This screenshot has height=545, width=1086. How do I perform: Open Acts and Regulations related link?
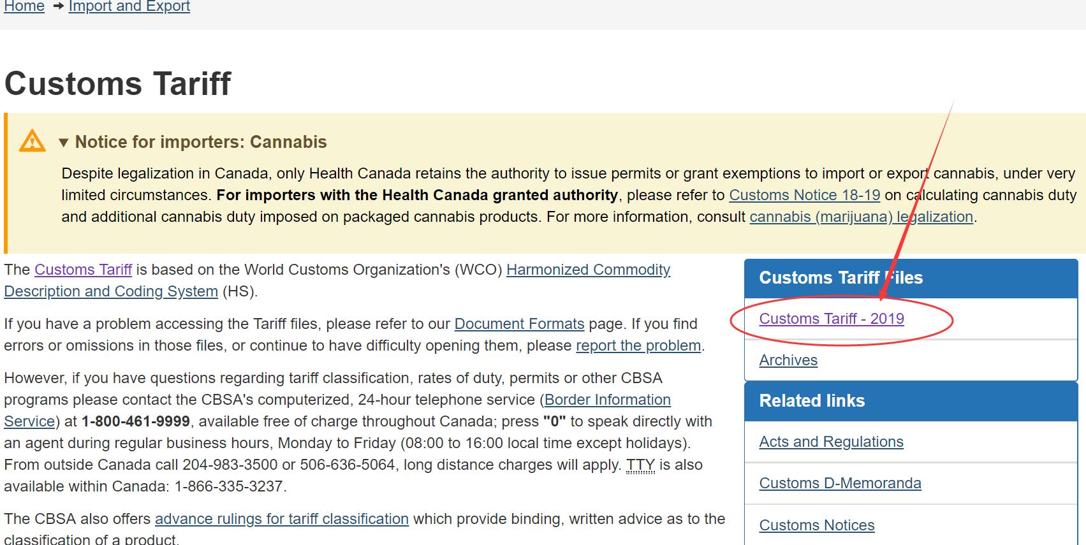(831, 442)
